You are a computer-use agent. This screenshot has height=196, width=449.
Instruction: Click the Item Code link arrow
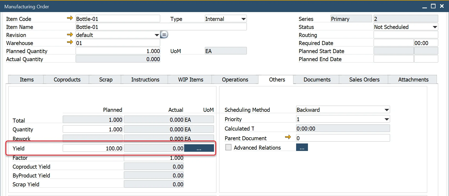click(x=70, y=18)
